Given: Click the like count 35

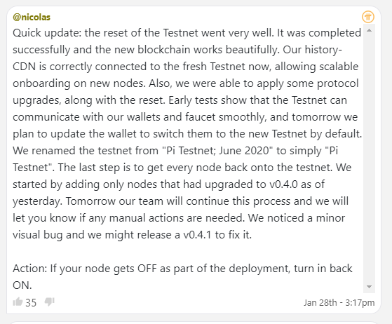Looking at the screenshot, I should coord(31,303).
